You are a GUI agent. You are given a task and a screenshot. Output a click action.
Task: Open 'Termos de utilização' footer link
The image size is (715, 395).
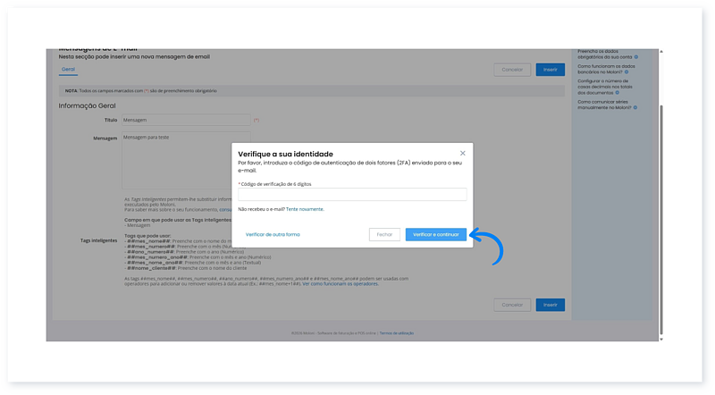point(396,332)
